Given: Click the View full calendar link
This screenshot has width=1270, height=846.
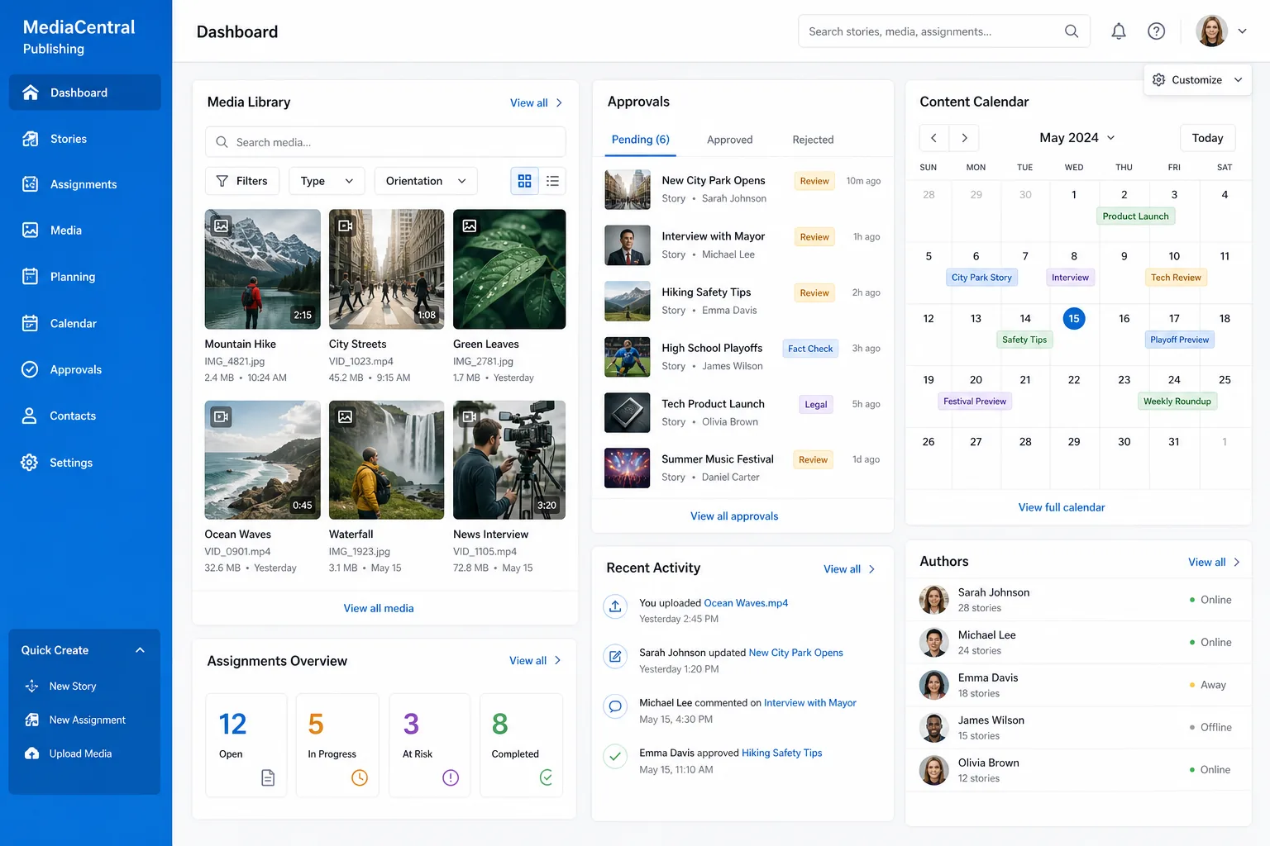Looking at the screenshot, I should pos(1061,507).
